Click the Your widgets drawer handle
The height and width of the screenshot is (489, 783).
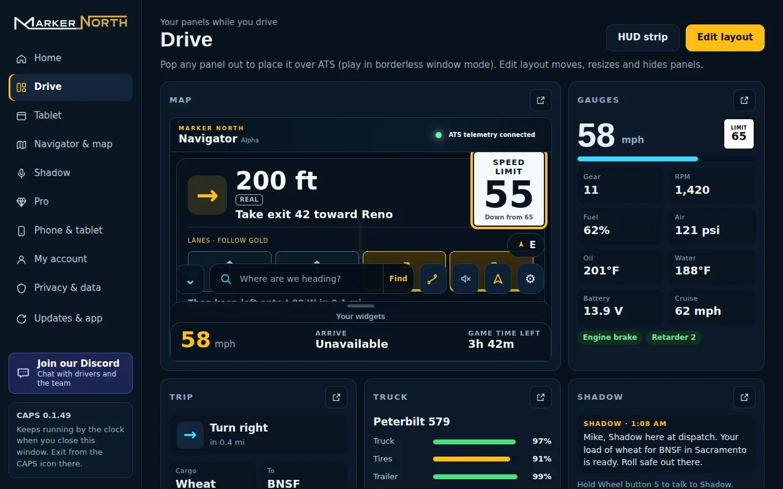(x=360, y=306)
